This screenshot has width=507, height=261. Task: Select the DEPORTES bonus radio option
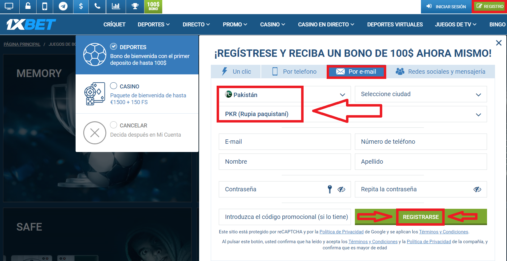114,46
